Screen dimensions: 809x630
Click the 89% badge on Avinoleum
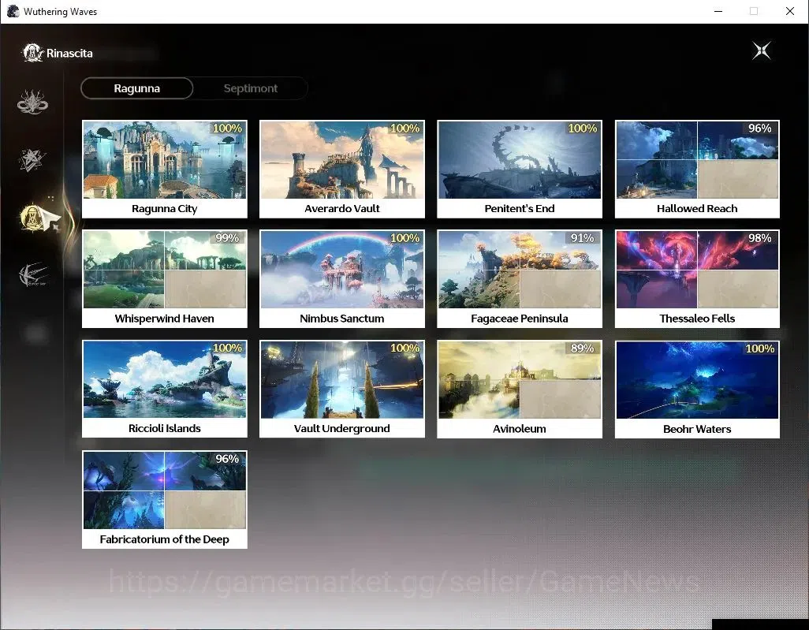coord(583,349)
